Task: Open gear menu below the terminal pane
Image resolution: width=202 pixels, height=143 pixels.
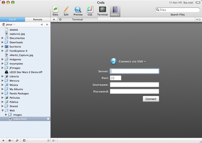Action: tap(54, 140)
